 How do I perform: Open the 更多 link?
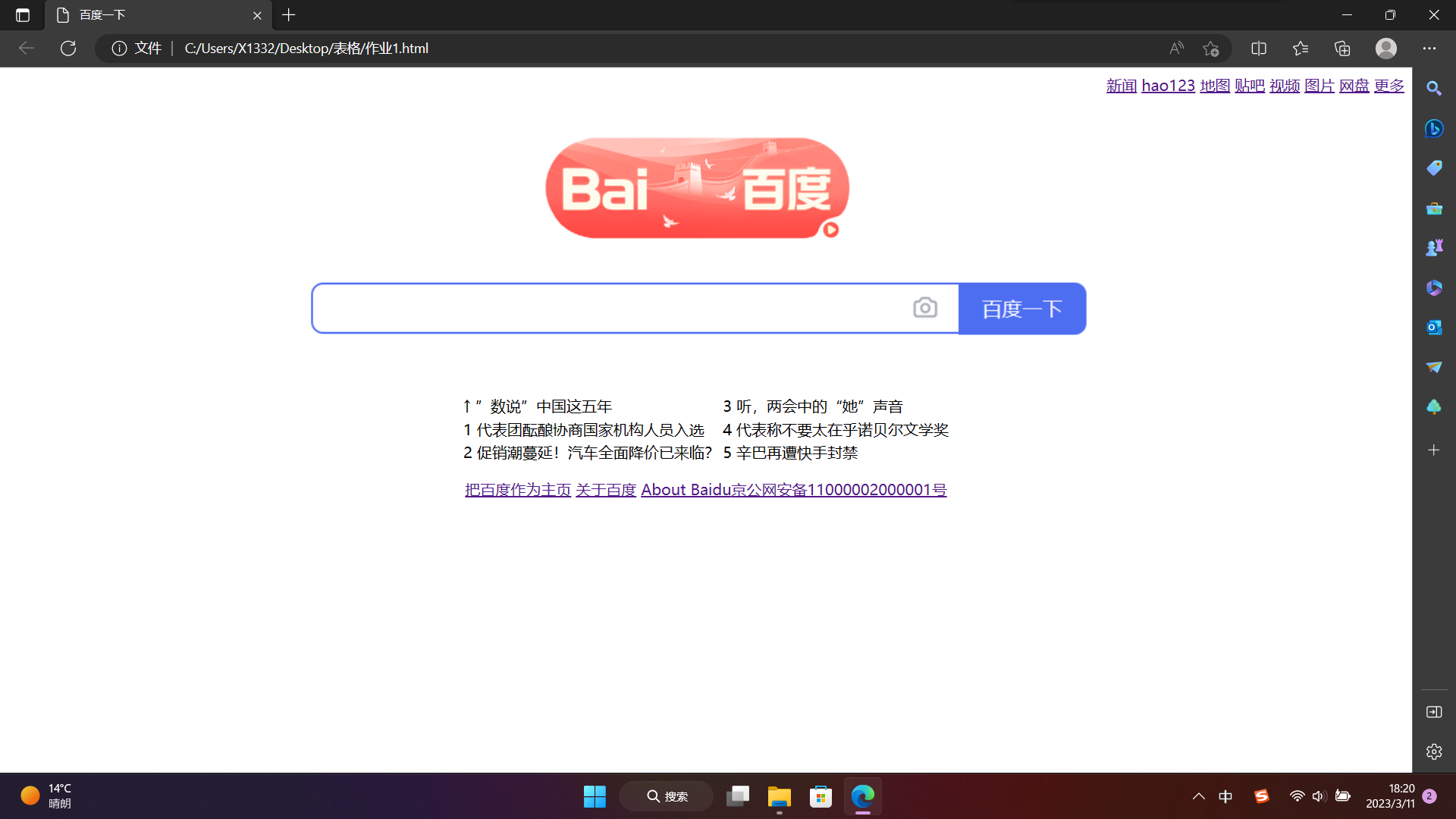coord(1389,86)
